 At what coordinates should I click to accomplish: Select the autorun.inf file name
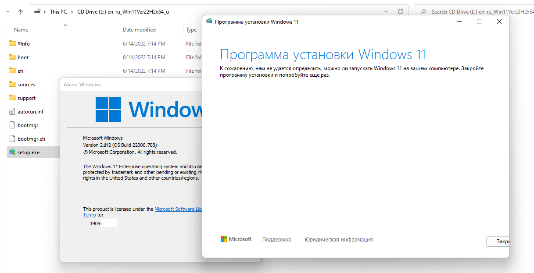click(30, 112)
